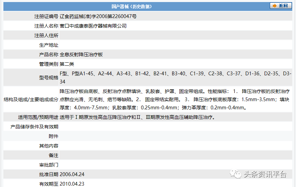Click the 管理类别 value 第二类
Screen dimensions: 296x187
click(67, 64)
